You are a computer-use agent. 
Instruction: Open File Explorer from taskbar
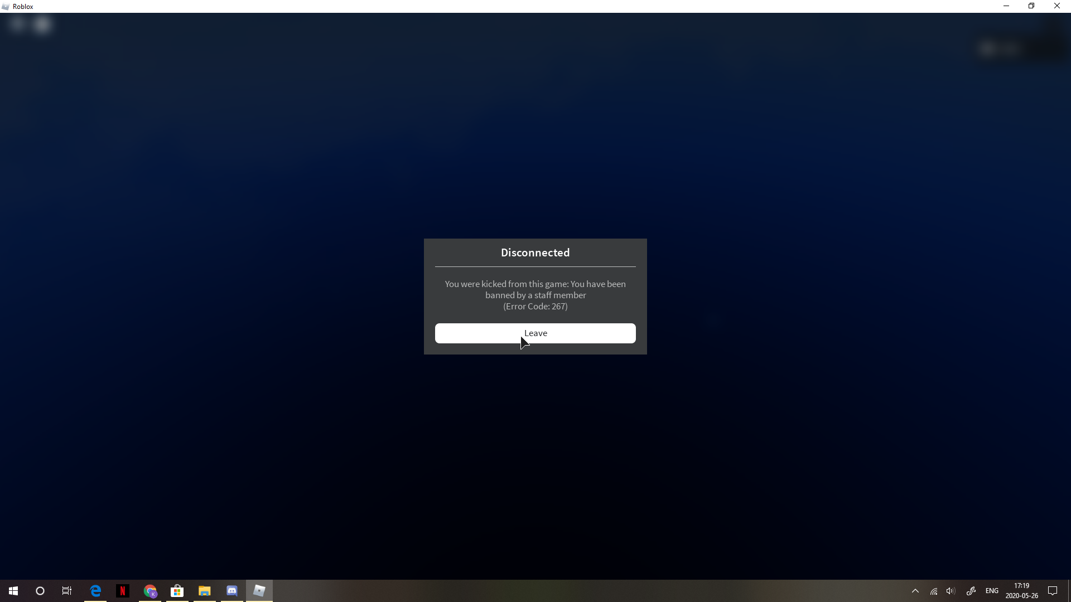point(205,591)
